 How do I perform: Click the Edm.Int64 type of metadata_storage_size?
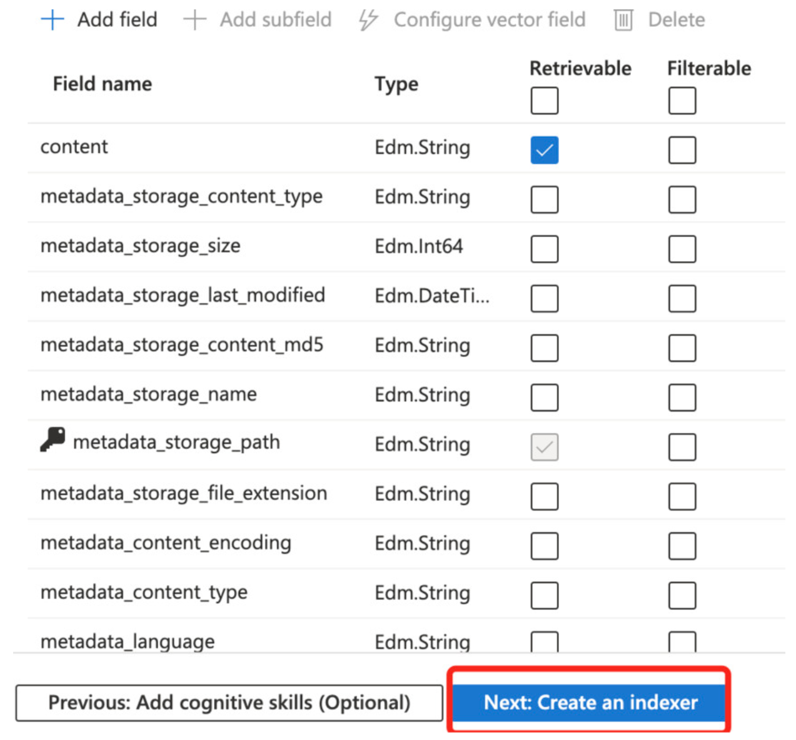click(x=418, y=246)
